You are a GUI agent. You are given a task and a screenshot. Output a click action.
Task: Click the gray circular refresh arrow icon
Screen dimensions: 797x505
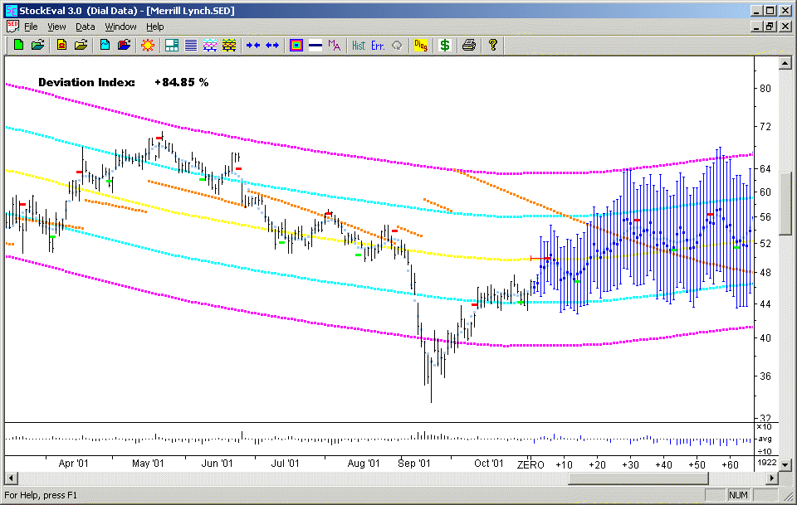(x=397, y=45)
